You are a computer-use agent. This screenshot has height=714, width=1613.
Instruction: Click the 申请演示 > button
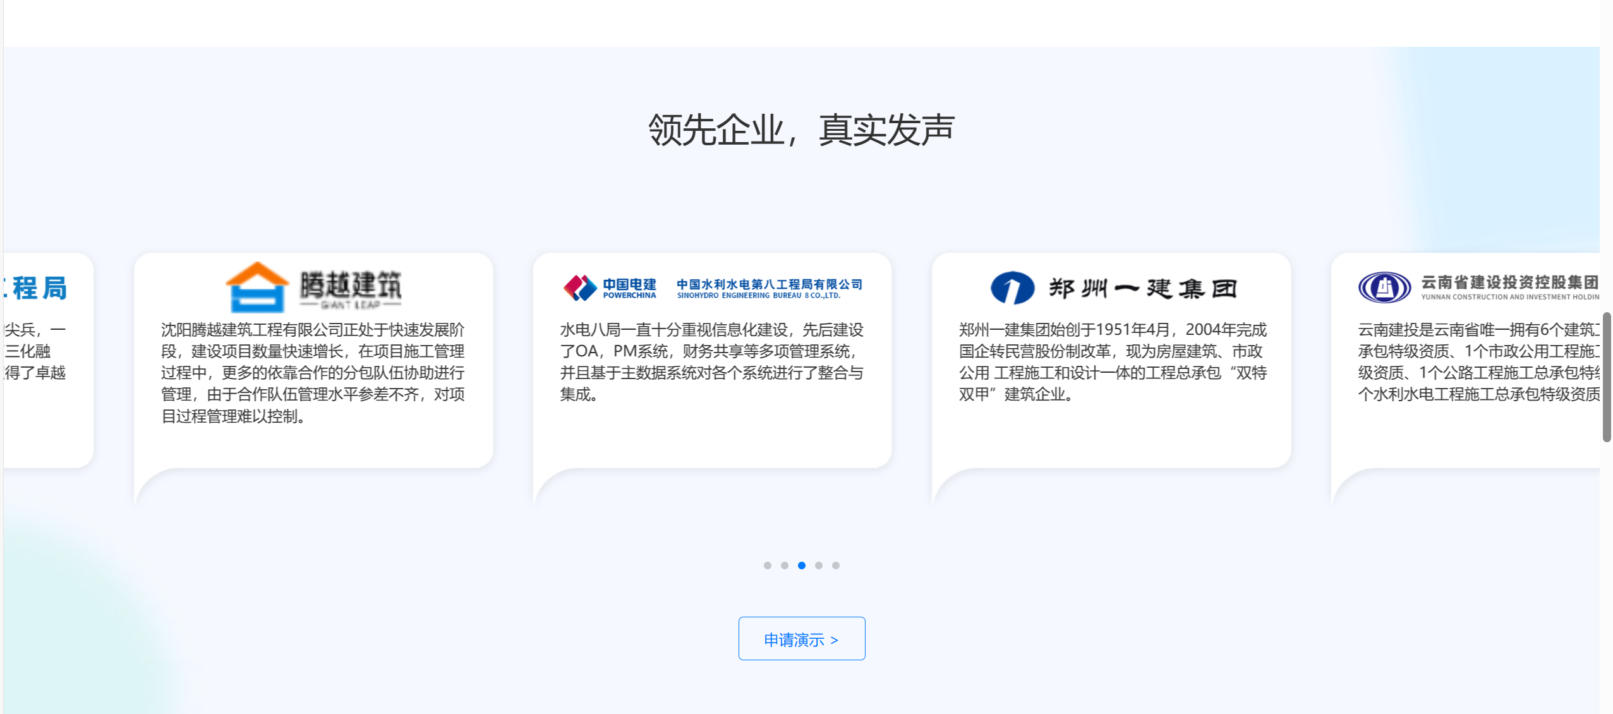point(801,639)
